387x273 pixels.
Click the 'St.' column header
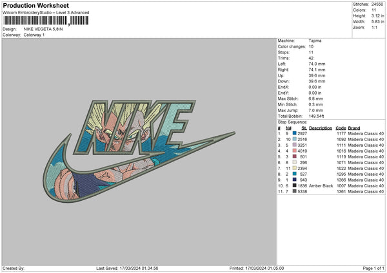304,128
